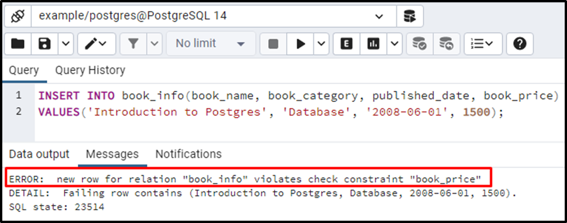The image size is (567, 223).
Task: Click the VALUES line in editor
Action: [x=271, y=112]
